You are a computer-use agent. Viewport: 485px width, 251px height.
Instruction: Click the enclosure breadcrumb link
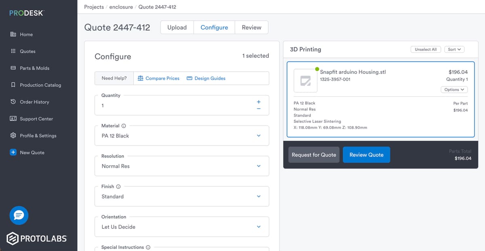121,7
